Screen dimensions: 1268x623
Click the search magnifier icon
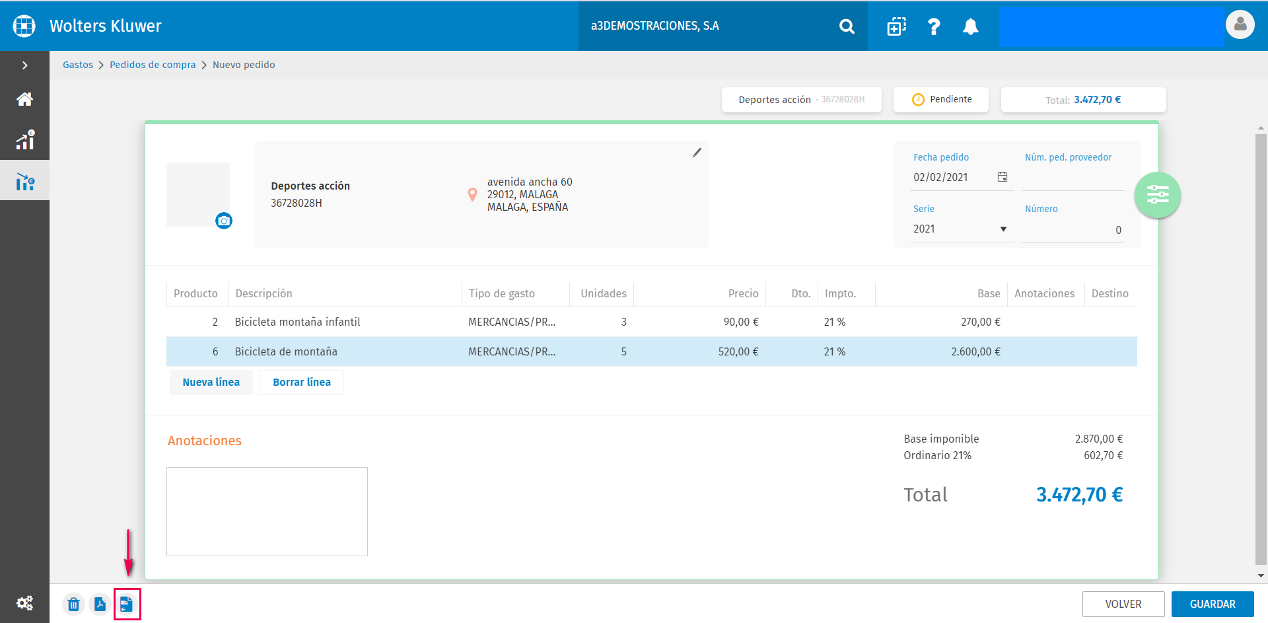847,26
